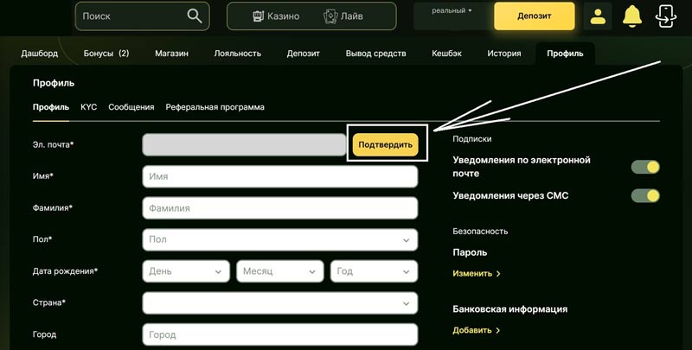Click the Имя input field
Viewport: 692px width, 350px height.
[279, 176]
